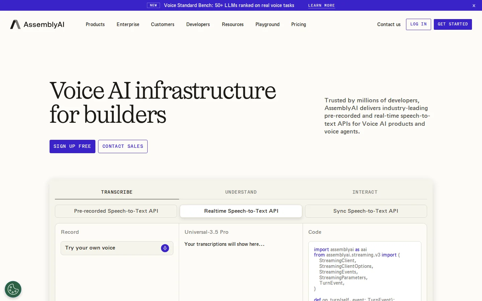This screenshot has height=301, width=482.
Task: Click the Code panel label
Action: pyautogui.click(x=315, y=232)
